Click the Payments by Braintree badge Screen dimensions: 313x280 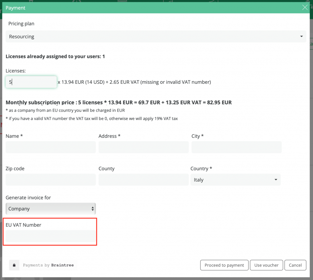pyautogui.click(x=48, y=265)
